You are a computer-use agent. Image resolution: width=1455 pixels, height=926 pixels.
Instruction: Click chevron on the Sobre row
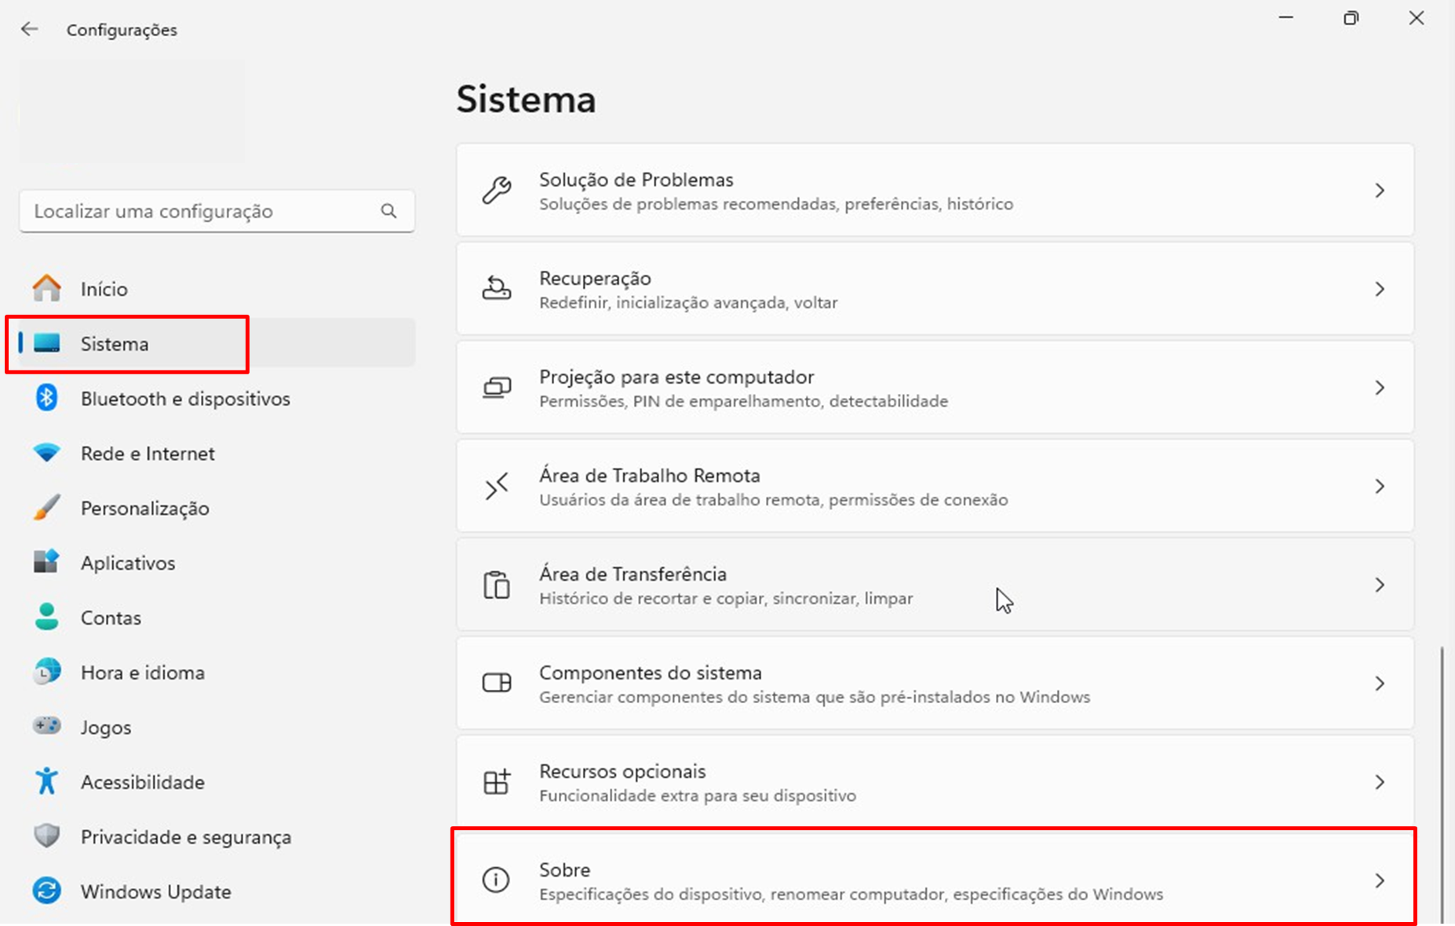1380,880
